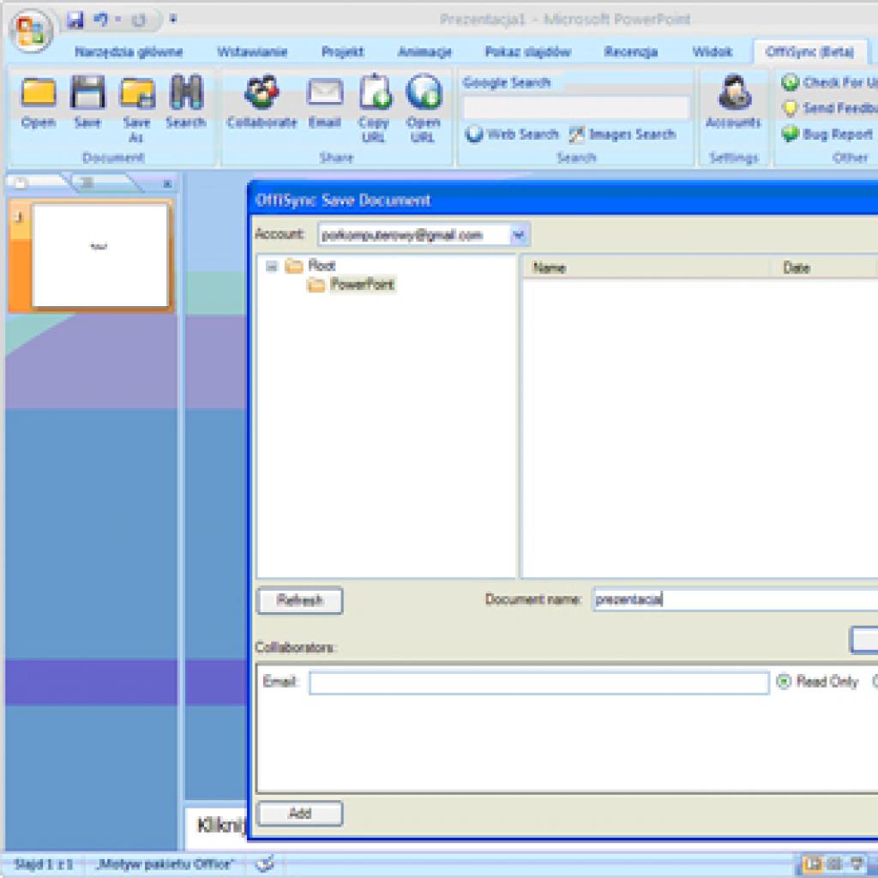Click Copy URL clipboard icon

pyautogui.click(x=374, y=109)
